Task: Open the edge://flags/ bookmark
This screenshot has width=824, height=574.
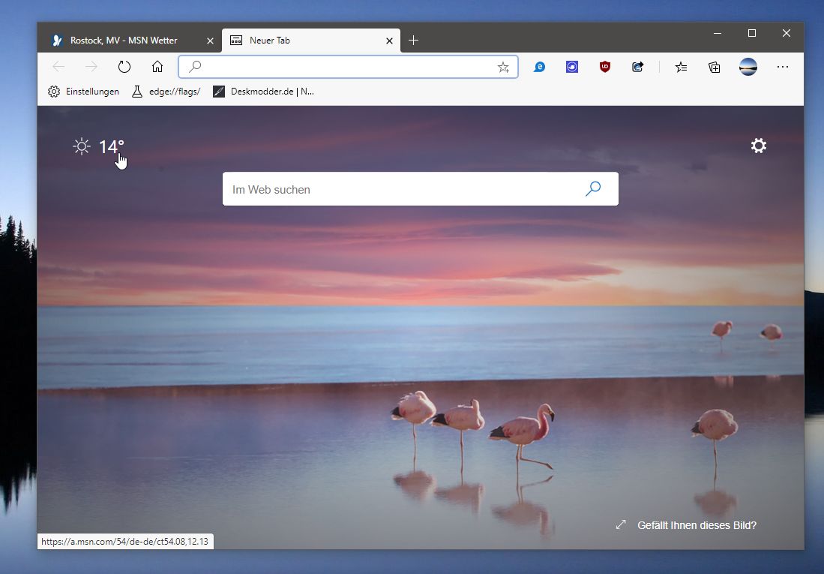Action: pyautogui.click(x=166, y=92)
